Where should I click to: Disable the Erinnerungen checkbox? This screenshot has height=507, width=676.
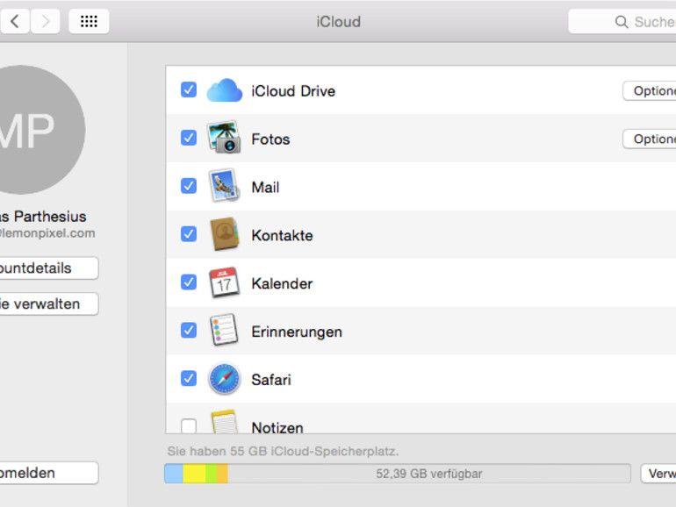pos(189,331)
